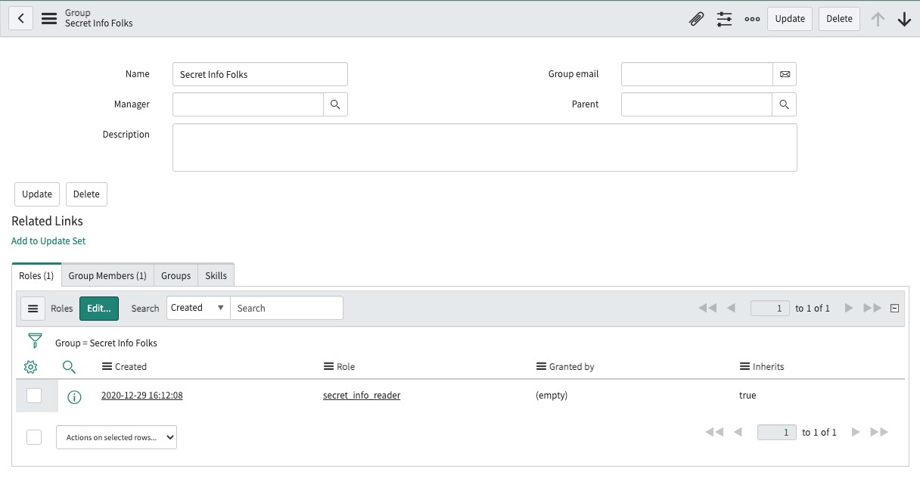Open attachments with the paperclip icon
This screenshot has width=920, height=478.
tap(696, 18)
